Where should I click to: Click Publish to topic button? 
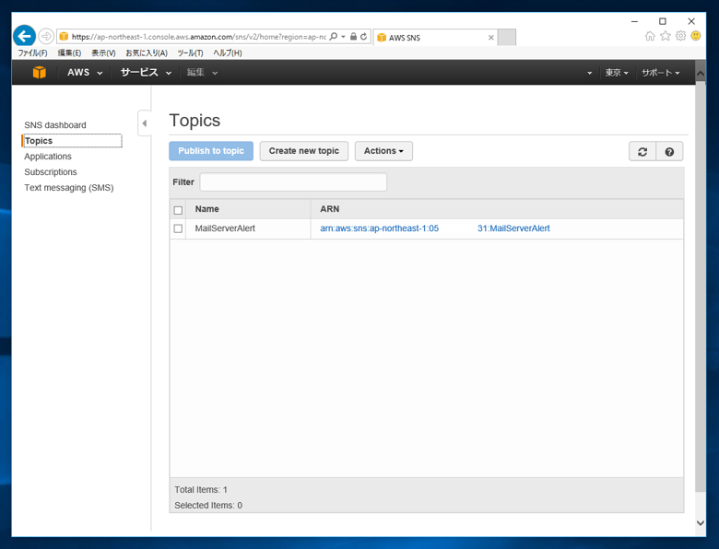pos(211,151)
